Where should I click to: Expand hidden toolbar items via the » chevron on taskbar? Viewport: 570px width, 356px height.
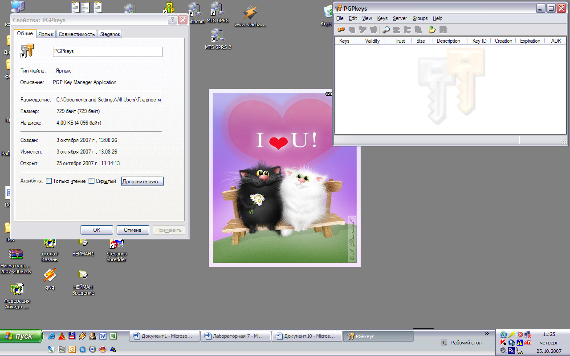point(486,333)
